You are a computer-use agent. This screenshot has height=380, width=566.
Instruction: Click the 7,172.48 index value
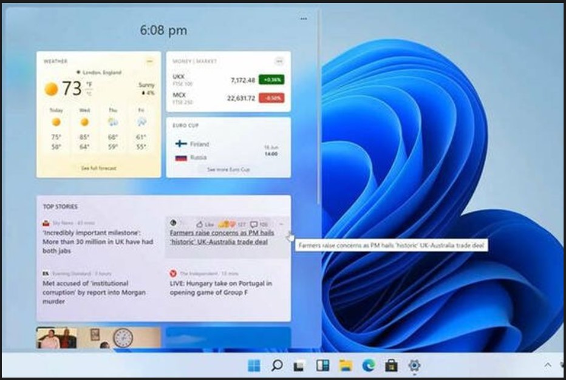click(x=242, y=80)
